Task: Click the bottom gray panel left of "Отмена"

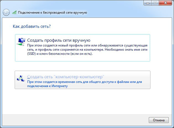Action: [75, 120]
